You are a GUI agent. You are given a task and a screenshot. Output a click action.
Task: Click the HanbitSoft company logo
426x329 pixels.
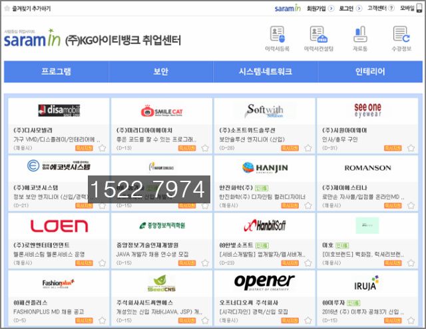click(265, 225)
